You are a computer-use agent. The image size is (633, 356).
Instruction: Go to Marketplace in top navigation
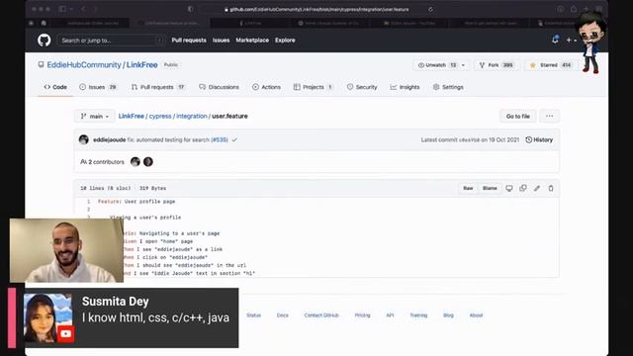click(x=252, y=41)
